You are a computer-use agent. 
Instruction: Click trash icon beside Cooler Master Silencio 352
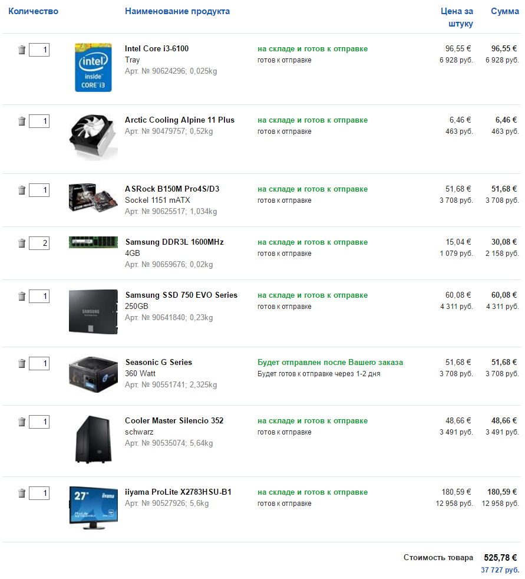[x=22, y=422]
